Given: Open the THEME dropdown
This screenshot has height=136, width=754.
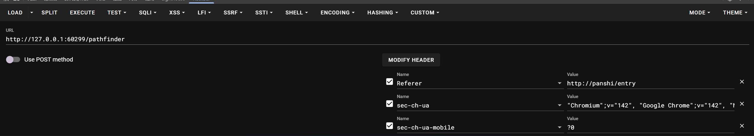Looking at the screenshot, I should [x=735, y=13].
